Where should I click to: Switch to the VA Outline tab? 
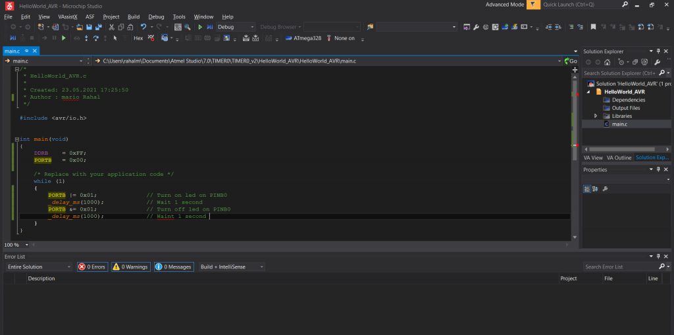pyautogui.click(x=619, y=158)
